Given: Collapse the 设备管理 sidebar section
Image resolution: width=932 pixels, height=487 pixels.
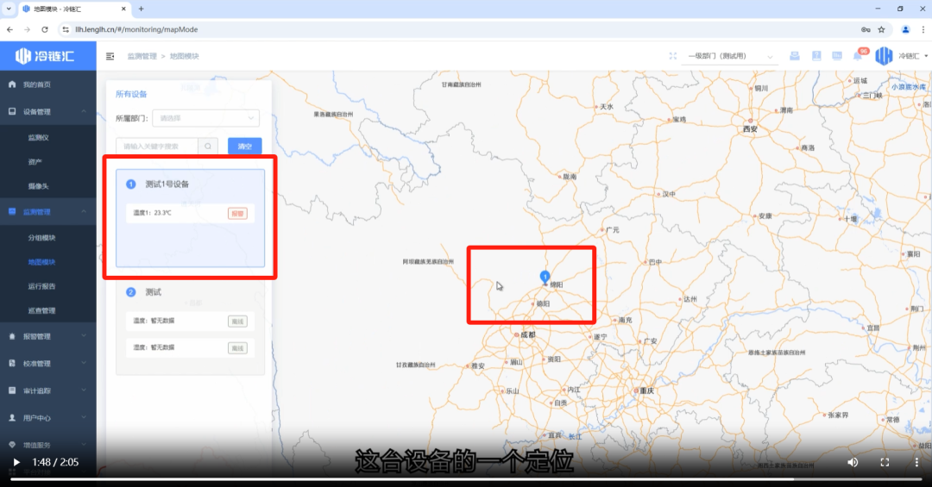Looking at the screenshot, I should (x=47, y=111).
